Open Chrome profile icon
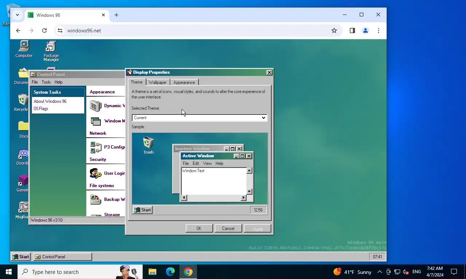The width and height of the screenshot is (466, 279). point(366,31)
